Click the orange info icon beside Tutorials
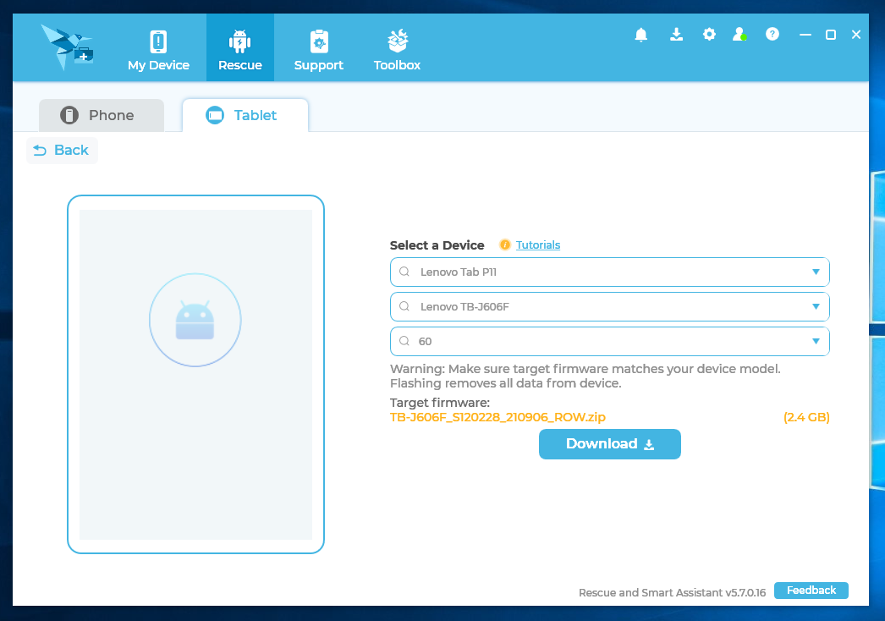 [x=505, y=245]
